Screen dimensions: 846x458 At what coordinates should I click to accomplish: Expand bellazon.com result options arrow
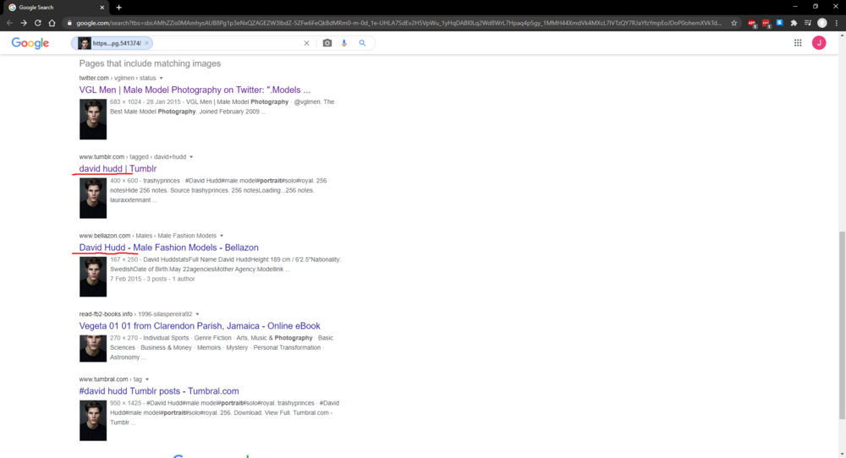(x=221, y=236)
